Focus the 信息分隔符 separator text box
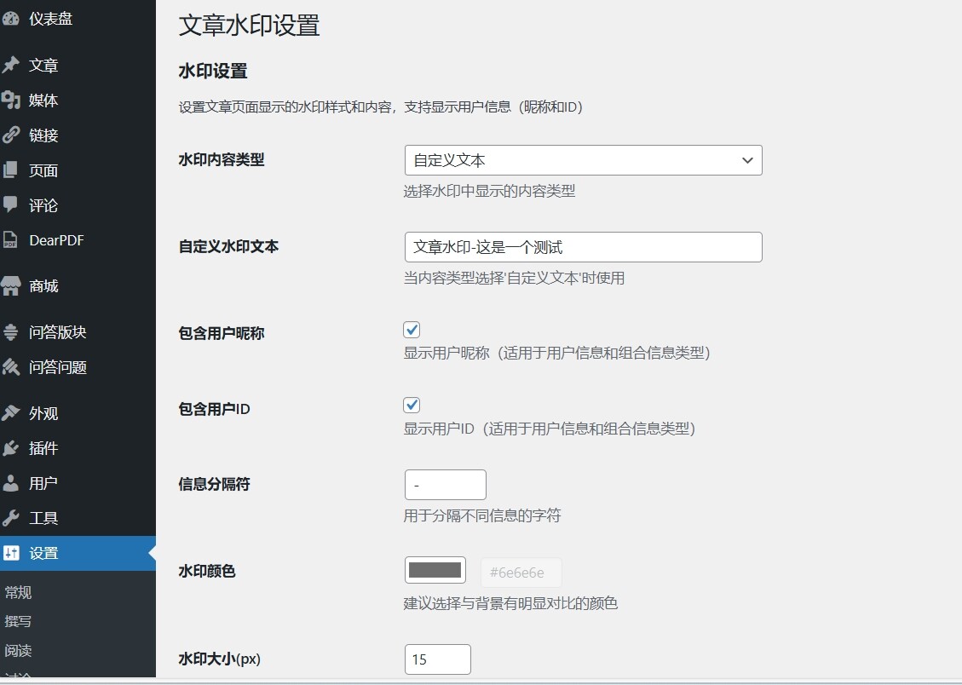962x685 pixels. point(445,485)
